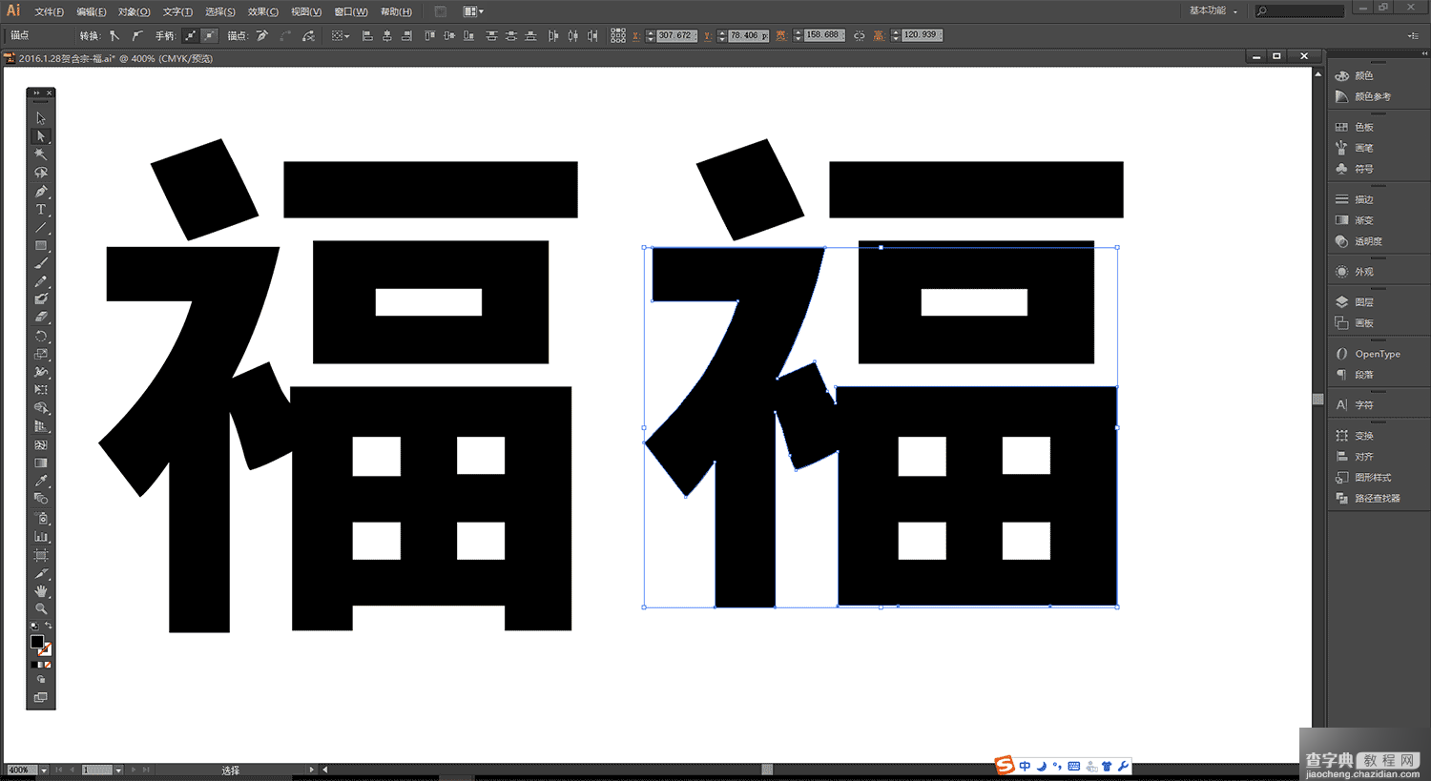The height and width of the screenshot is (781, 1431).
Task: Select the Direct Selection tool
Action: pos(41,136)
